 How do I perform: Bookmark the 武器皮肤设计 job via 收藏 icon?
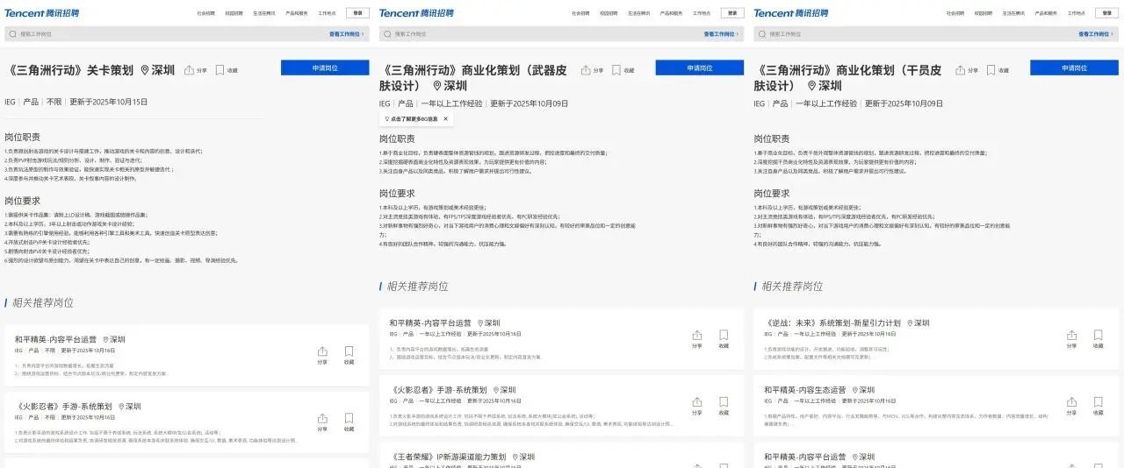pyautogui.click(x=623, y=70)
